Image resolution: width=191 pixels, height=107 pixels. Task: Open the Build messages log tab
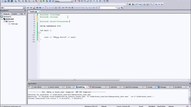(96, 87)
